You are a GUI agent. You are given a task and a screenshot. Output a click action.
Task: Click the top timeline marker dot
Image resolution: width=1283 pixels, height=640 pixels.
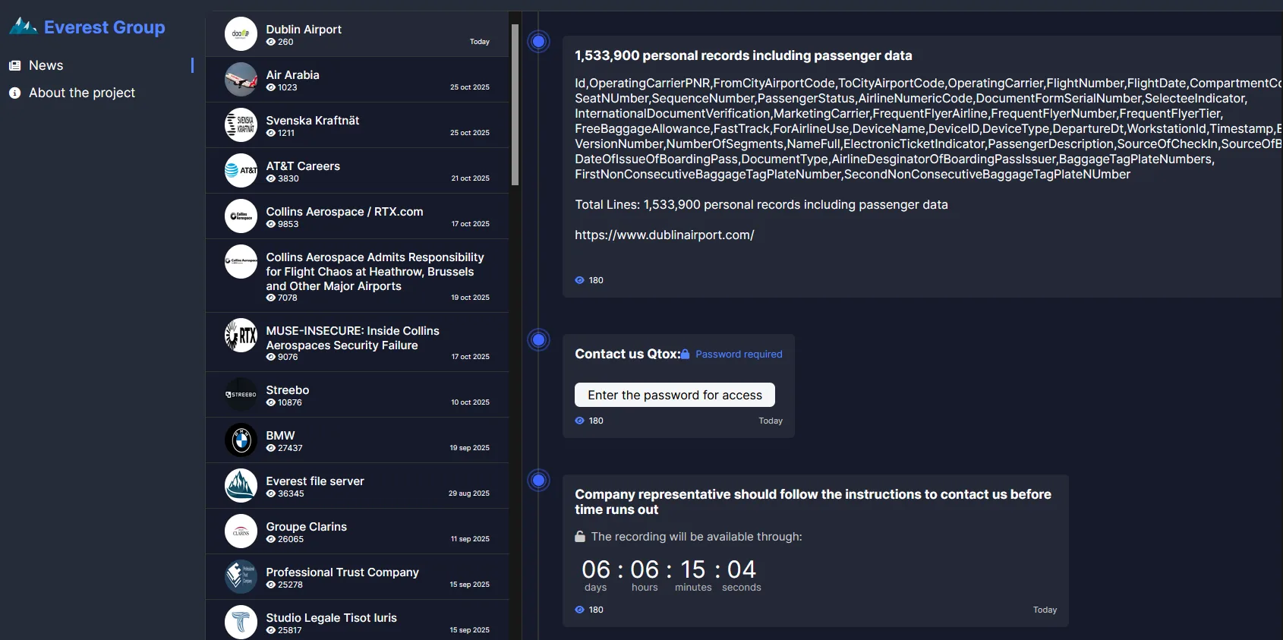coord(539,41)
